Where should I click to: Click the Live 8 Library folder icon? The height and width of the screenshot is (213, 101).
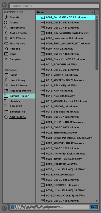(x=6, y=86)
